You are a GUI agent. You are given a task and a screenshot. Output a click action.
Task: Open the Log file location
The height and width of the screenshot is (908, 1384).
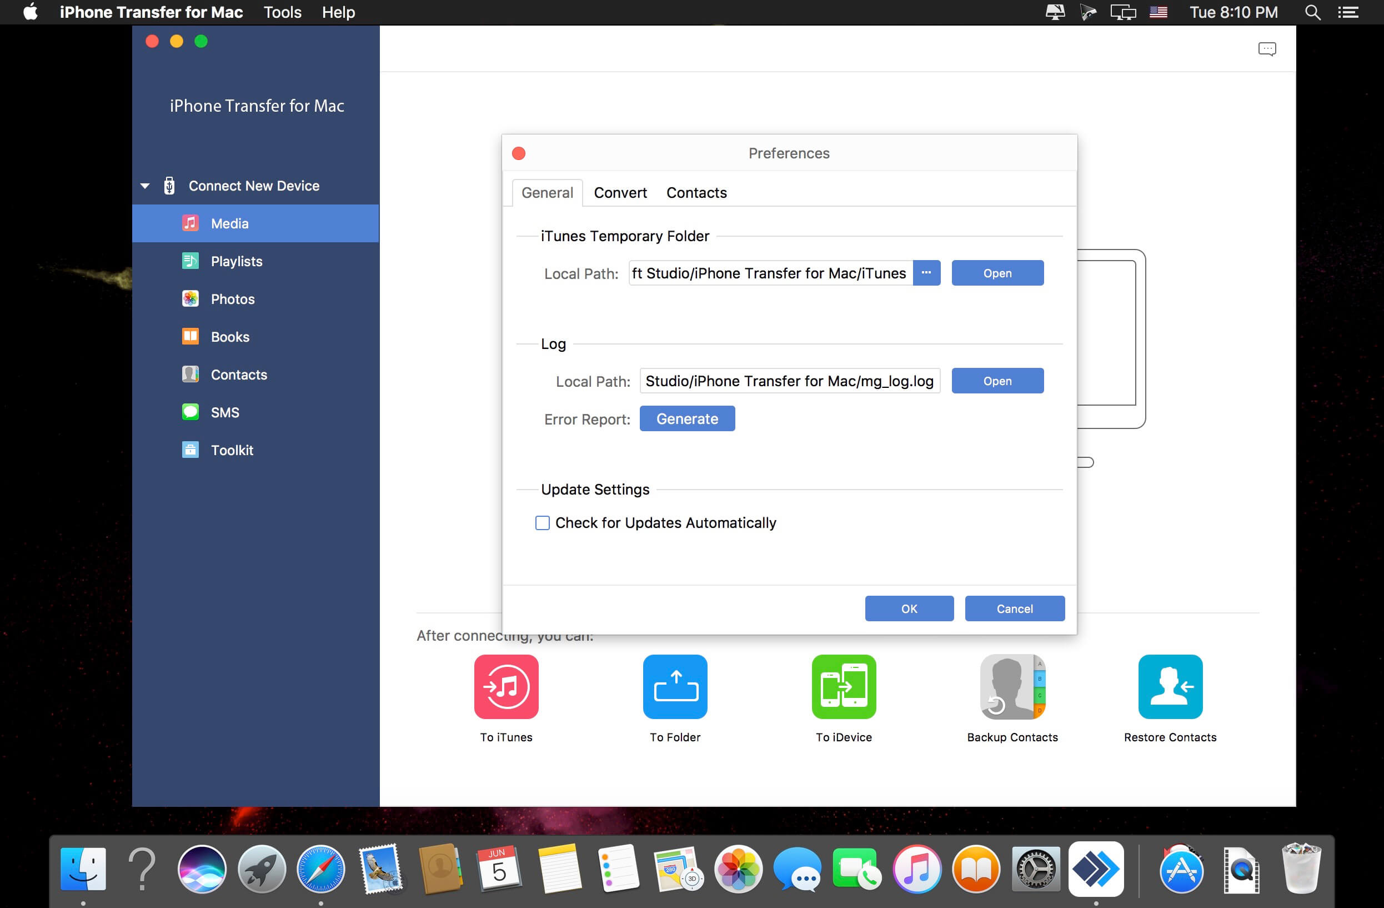(x=997, y=380)
